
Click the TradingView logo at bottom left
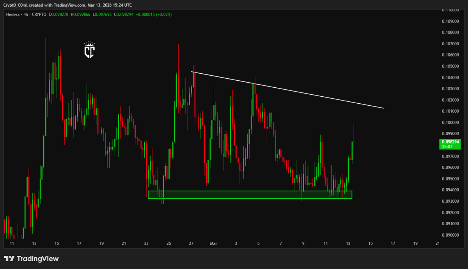(x=31, y=259)
